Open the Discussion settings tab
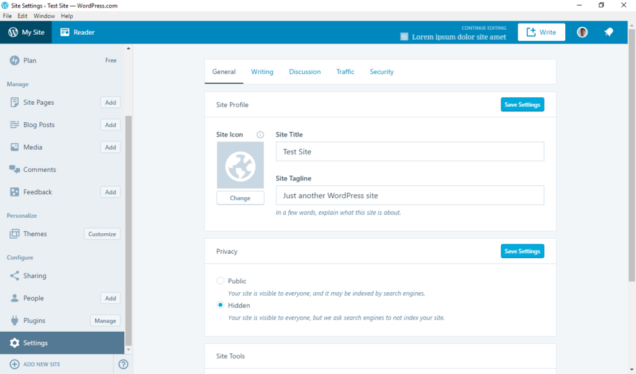 point(304,71)
